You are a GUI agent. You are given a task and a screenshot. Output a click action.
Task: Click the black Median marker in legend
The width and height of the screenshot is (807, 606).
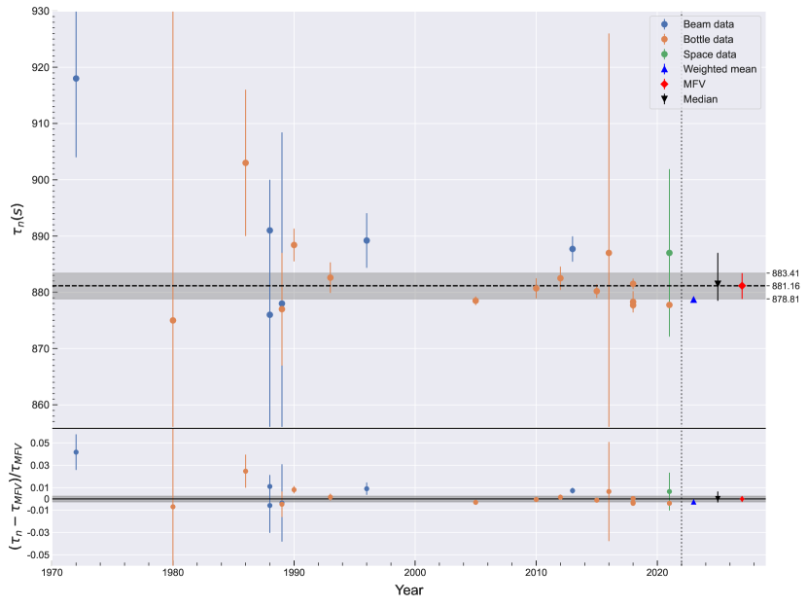[664, 99]
